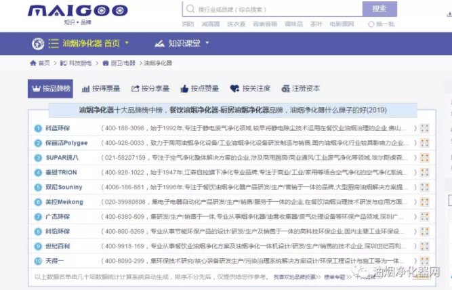This screenshot has width=452, height=290.
Task: Click the grid icon in 垂恩TRION row
Action: pos(425,172)
